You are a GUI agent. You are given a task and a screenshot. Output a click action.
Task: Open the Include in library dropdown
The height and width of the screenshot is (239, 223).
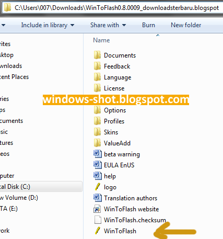tap(48, 25)
